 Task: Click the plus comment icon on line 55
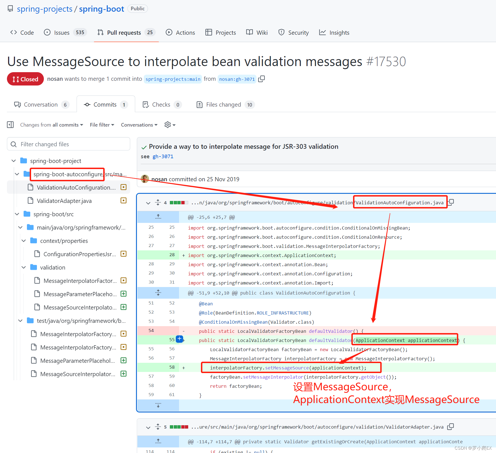tap(179, 339)
